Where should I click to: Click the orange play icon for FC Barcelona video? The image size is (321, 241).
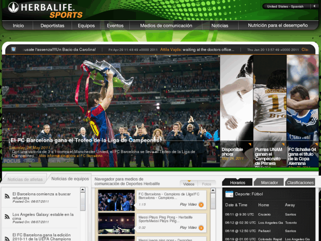click(x=201, y=205)
